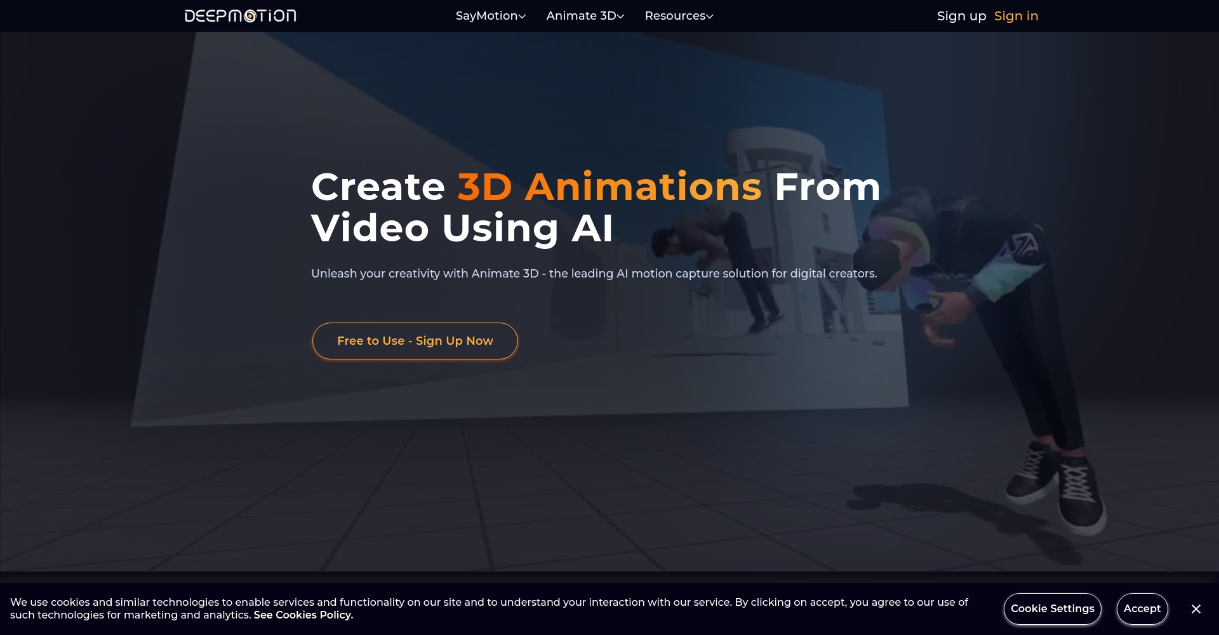Viewport: 1219px width, 635px height.
Task: Click the Free to Use - Sign Up Now button
Action: [x=415, y=340]
